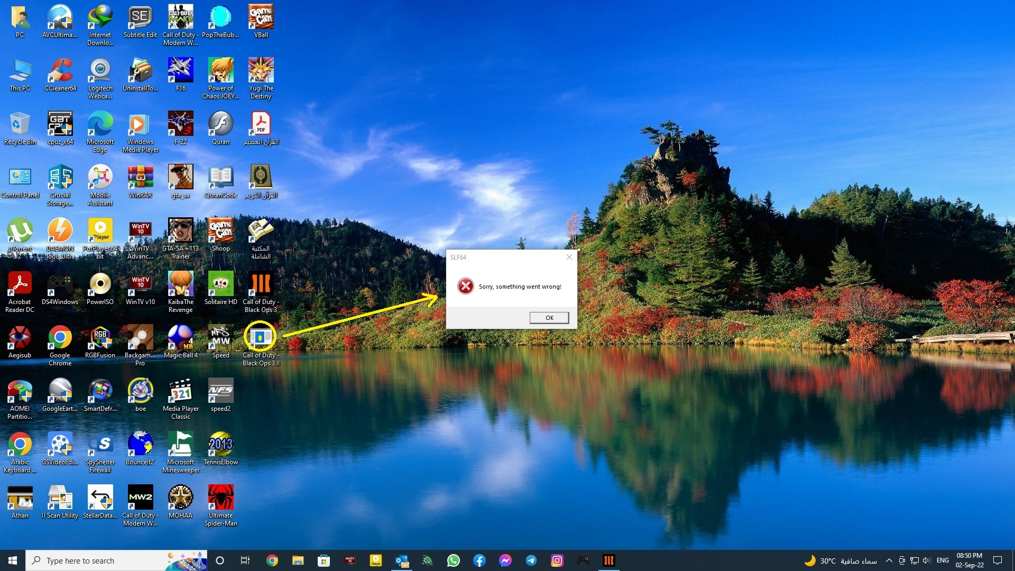The width and height of the screenshot is (1015, 571).
Task: Open the Windows Start menu
Action: coord(13,560)
